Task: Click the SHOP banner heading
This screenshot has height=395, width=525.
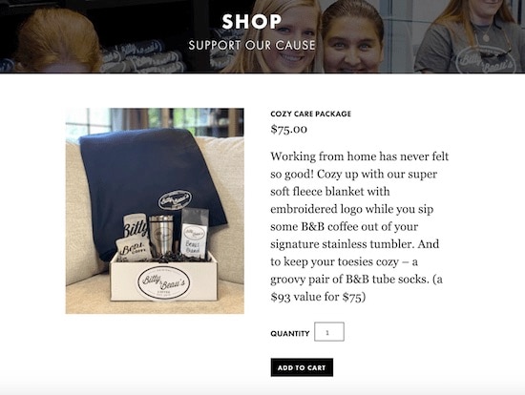Action: click(x=251, y=21)
